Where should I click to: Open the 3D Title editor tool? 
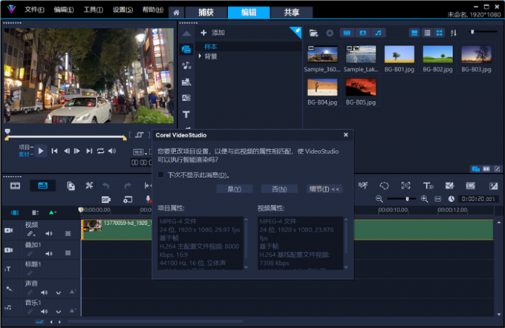(x=428, y=186)
